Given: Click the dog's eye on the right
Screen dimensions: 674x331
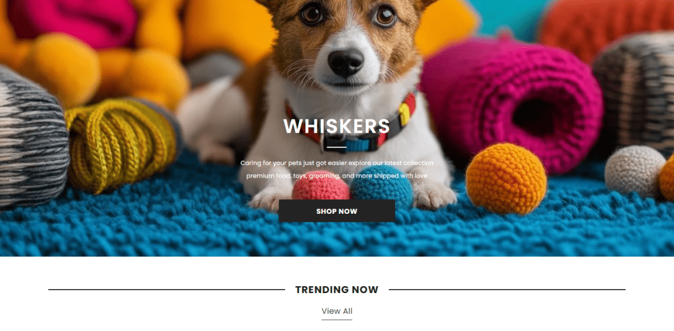Looking at the screenshot, I should [x=385, y=16].
